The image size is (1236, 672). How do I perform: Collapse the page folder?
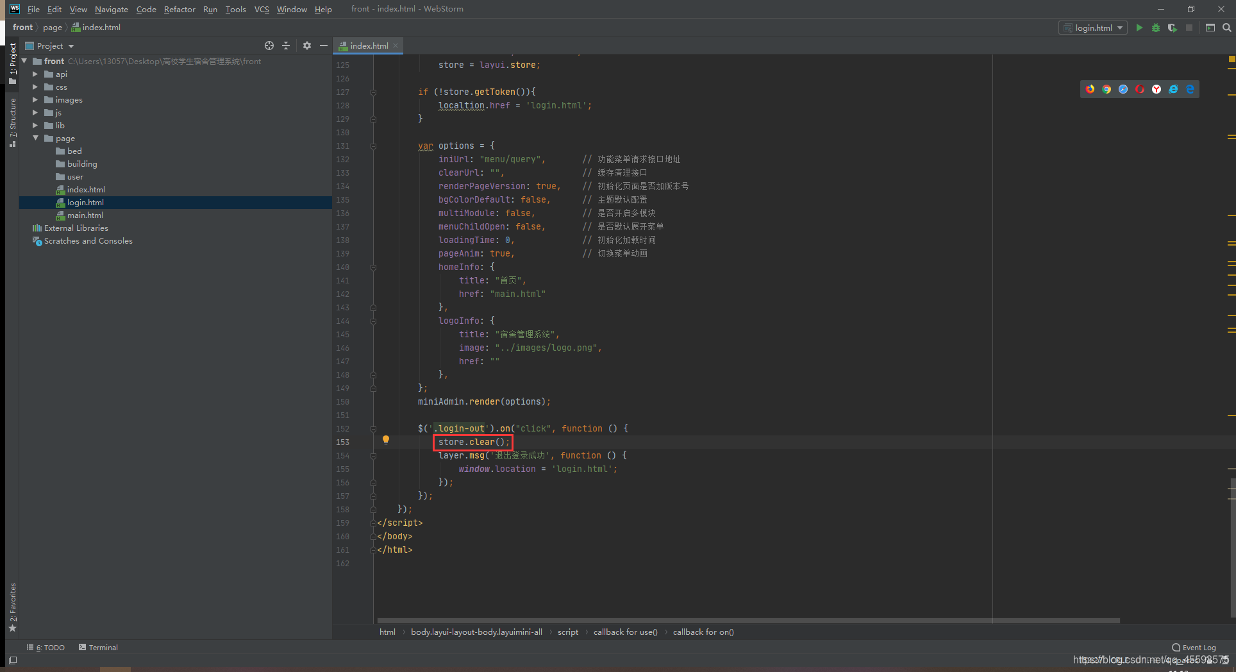point(35,138)
